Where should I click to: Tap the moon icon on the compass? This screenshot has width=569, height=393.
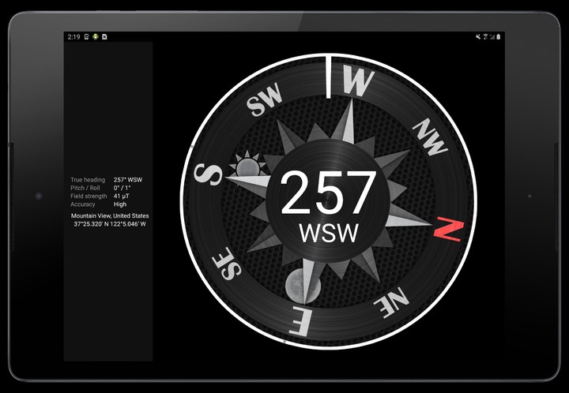302,286
